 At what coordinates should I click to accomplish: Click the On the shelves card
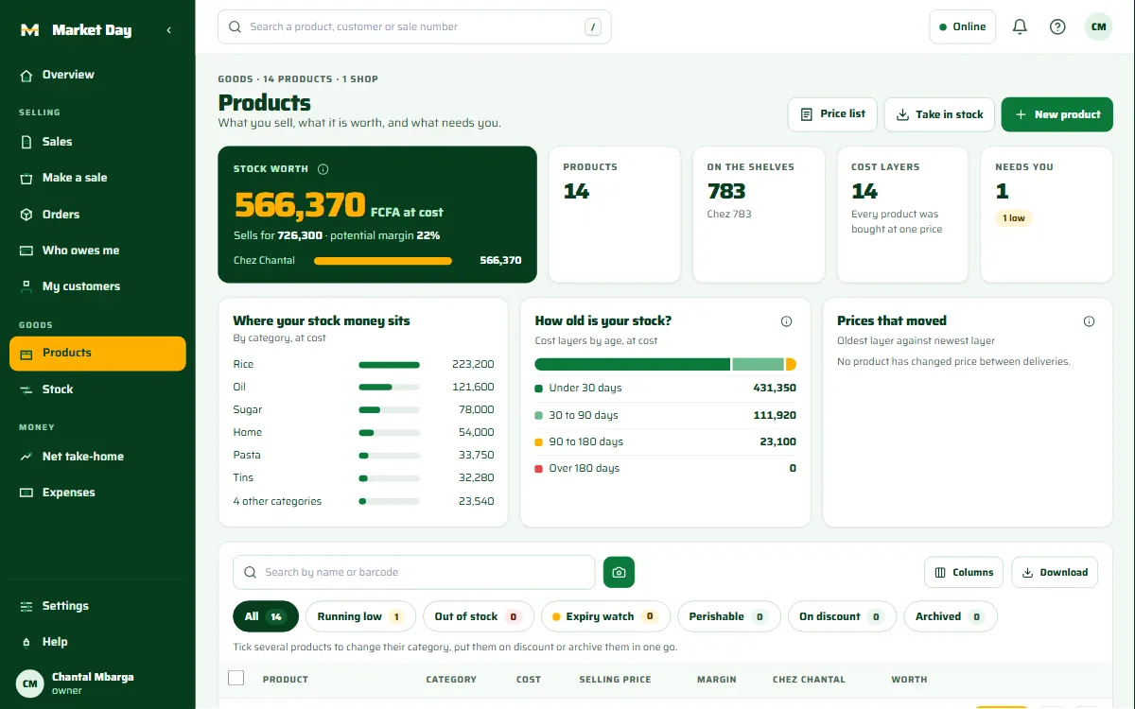tap(759, 215)
